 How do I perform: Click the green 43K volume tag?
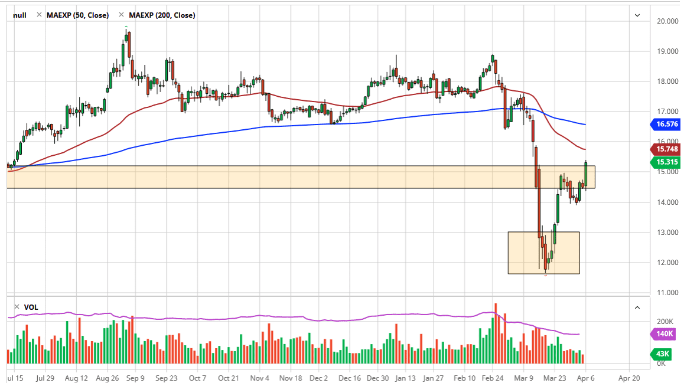click(x=664, y=353)
